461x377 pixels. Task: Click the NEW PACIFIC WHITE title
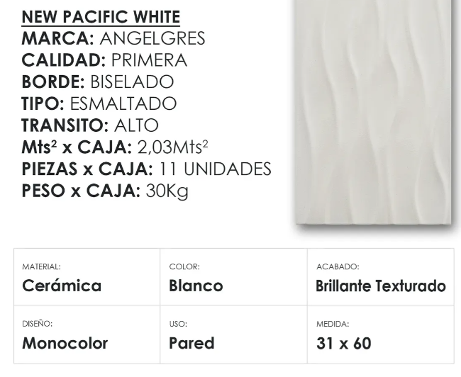point(101,17)
